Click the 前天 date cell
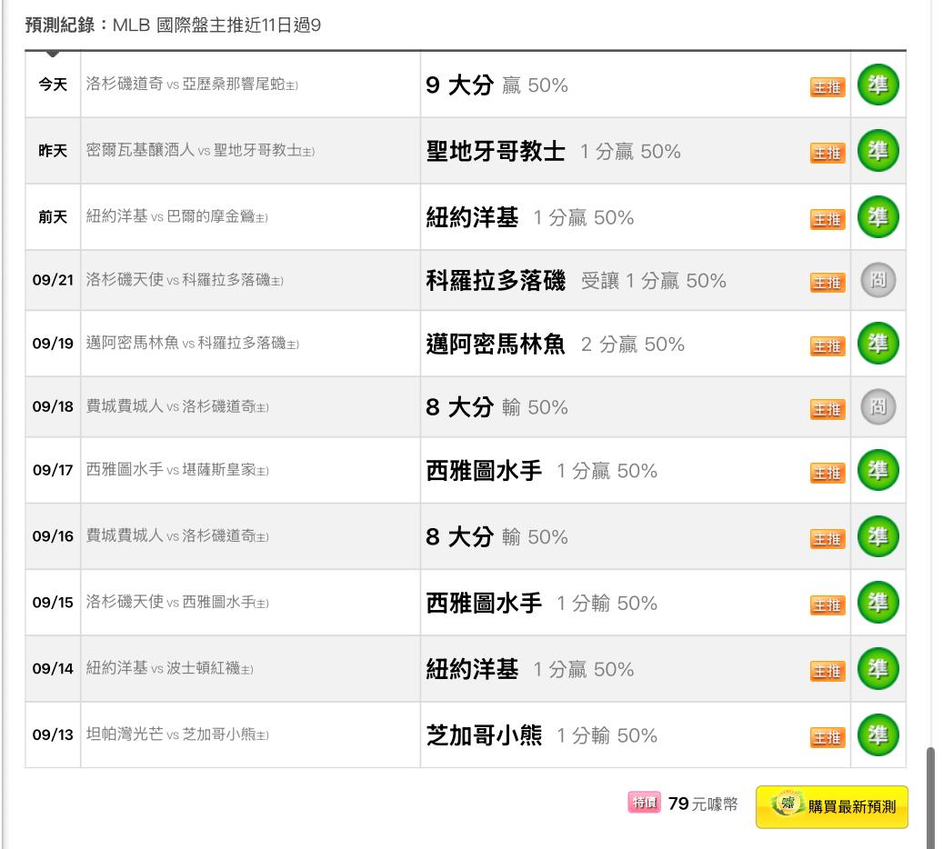Screen dimensions: 943x849 (53, 217)
